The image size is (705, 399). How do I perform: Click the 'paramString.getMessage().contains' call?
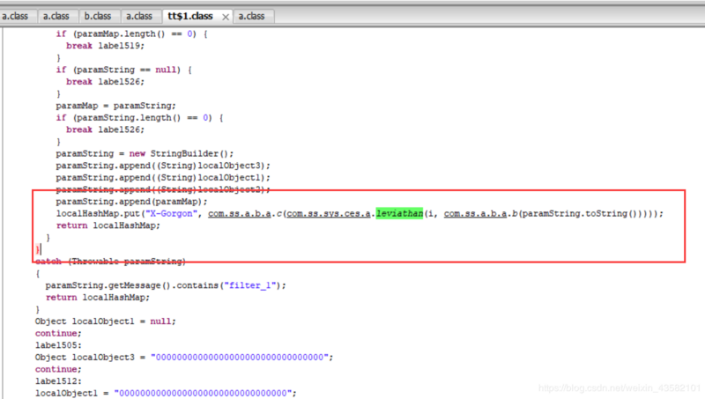[x=131, y=285]
